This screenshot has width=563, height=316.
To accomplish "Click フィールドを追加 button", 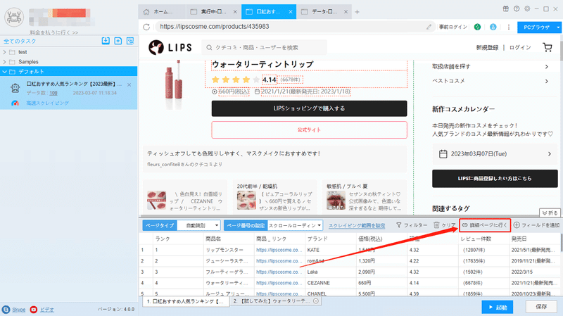I will (536, 225).
